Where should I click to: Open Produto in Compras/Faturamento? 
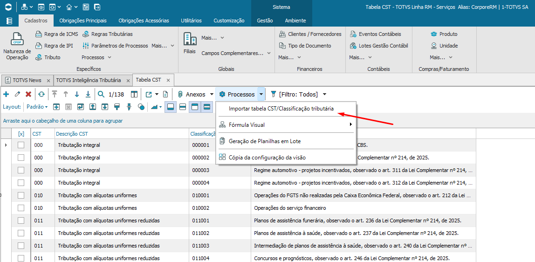[444, 34]
